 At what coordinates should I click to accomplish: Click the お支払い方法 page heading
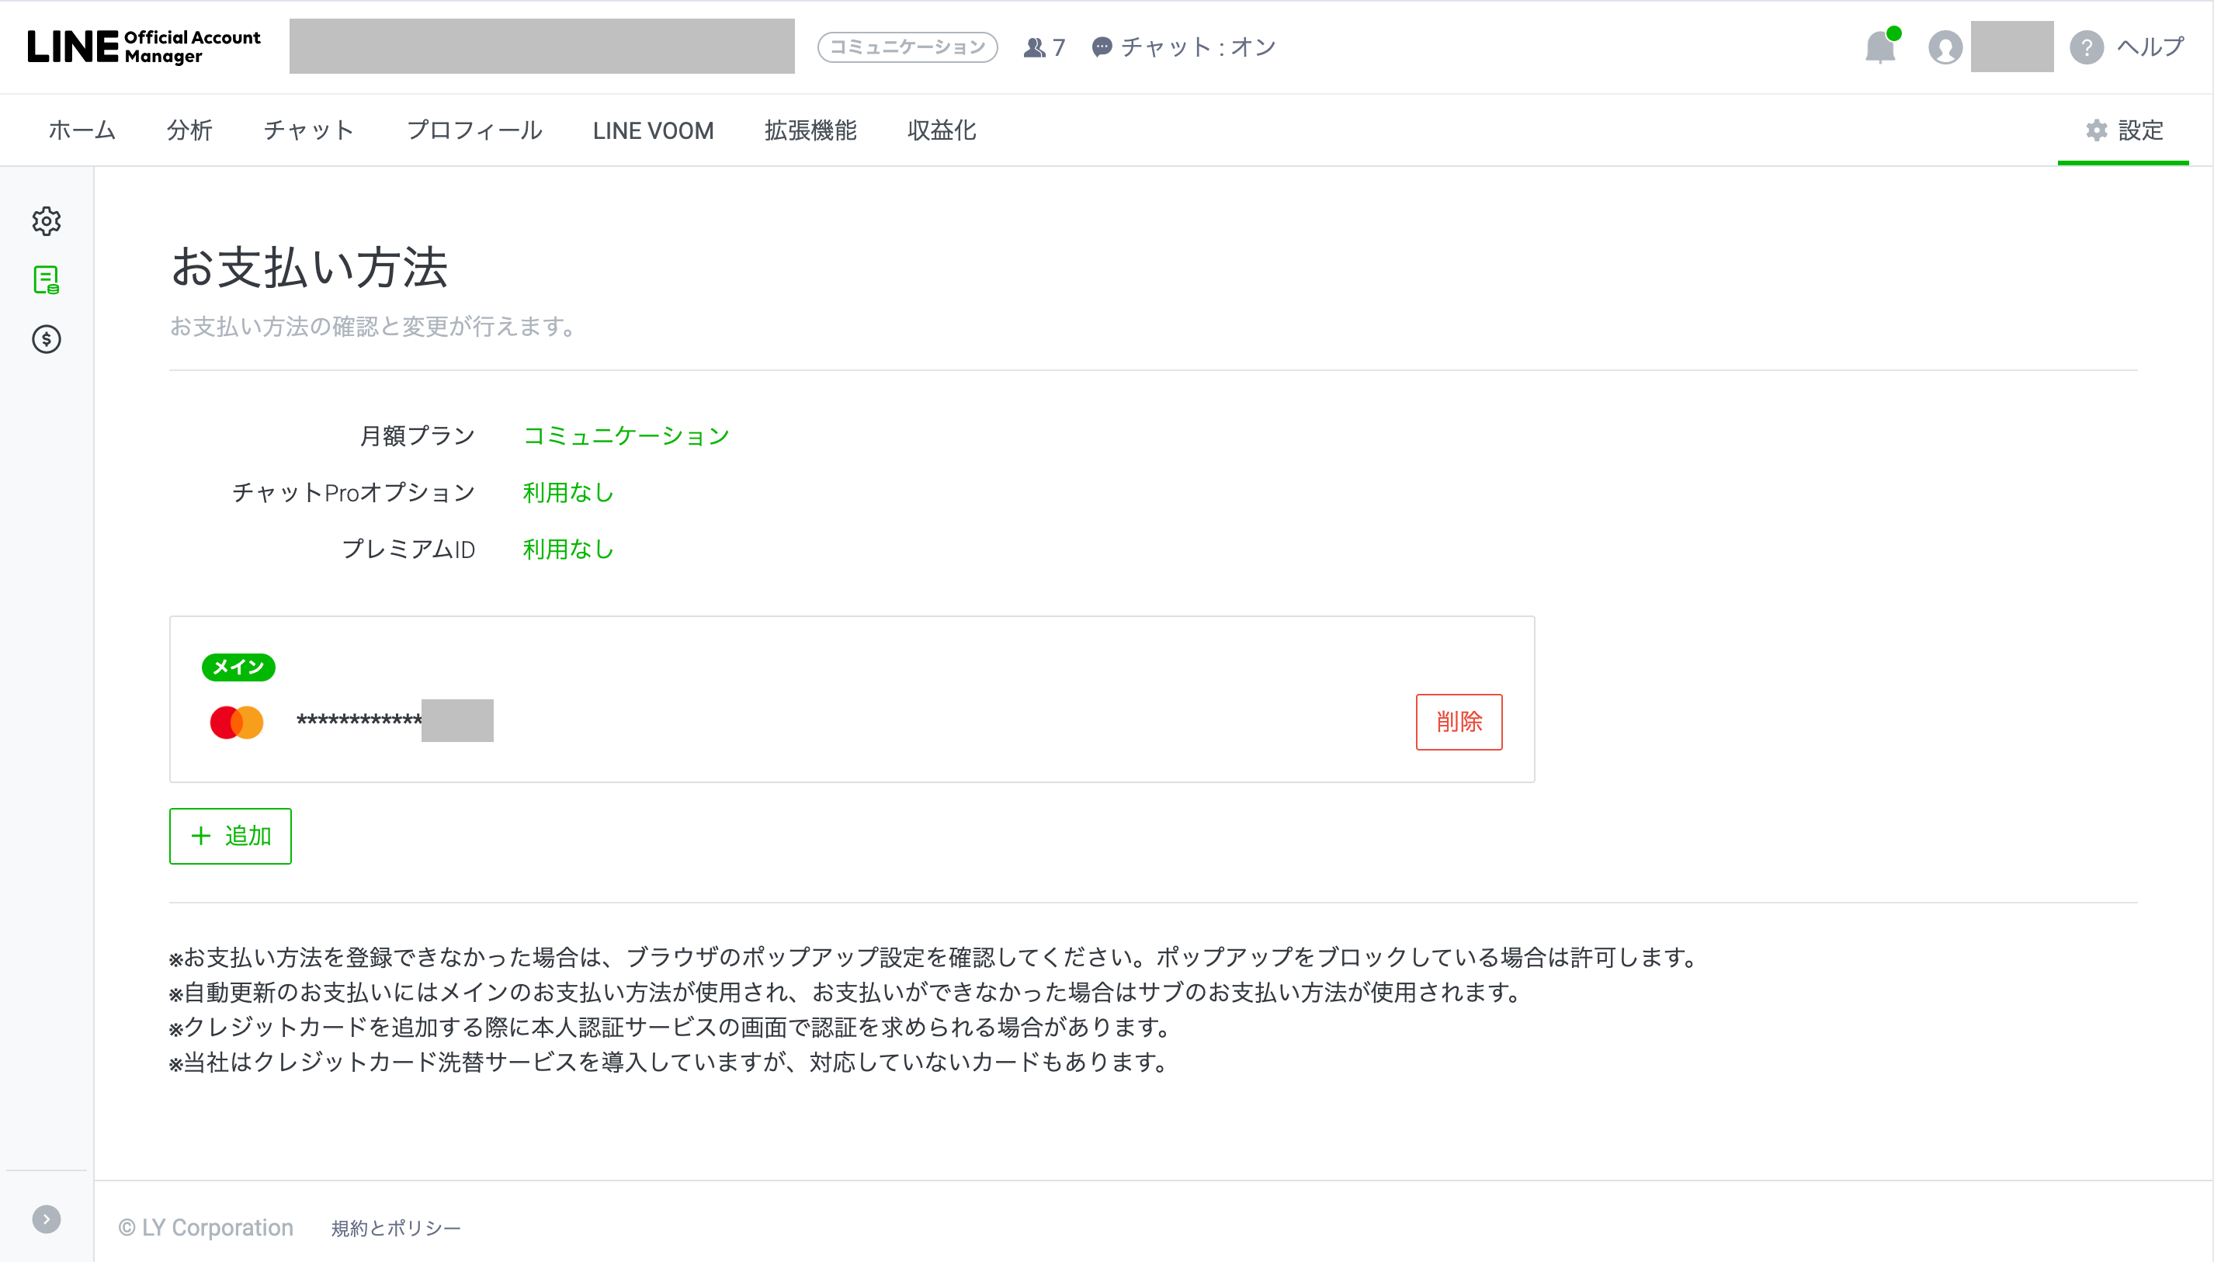pos(310,267)
